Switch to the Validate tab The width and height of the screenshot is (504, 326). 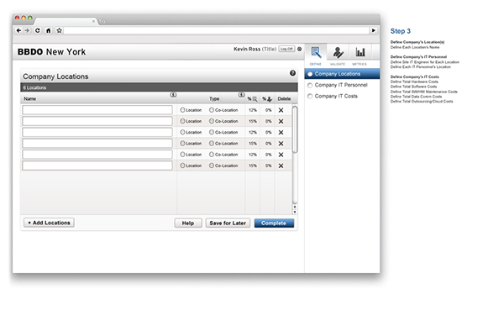point(338,55)
